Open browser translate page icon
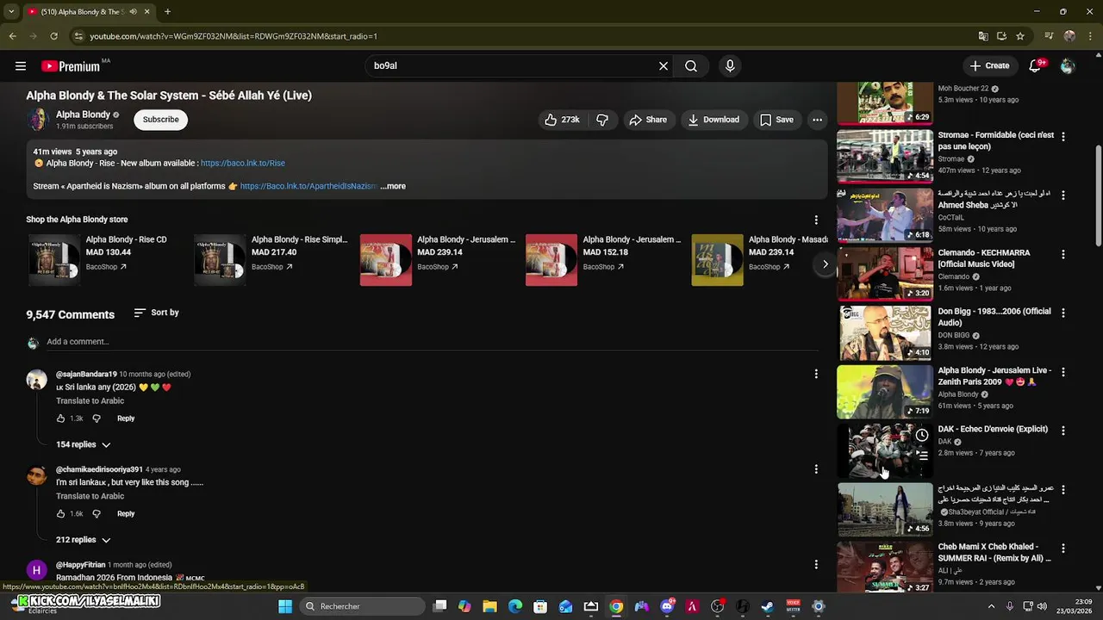Viewport: 1103px width, 620px height. pos(983,36)
